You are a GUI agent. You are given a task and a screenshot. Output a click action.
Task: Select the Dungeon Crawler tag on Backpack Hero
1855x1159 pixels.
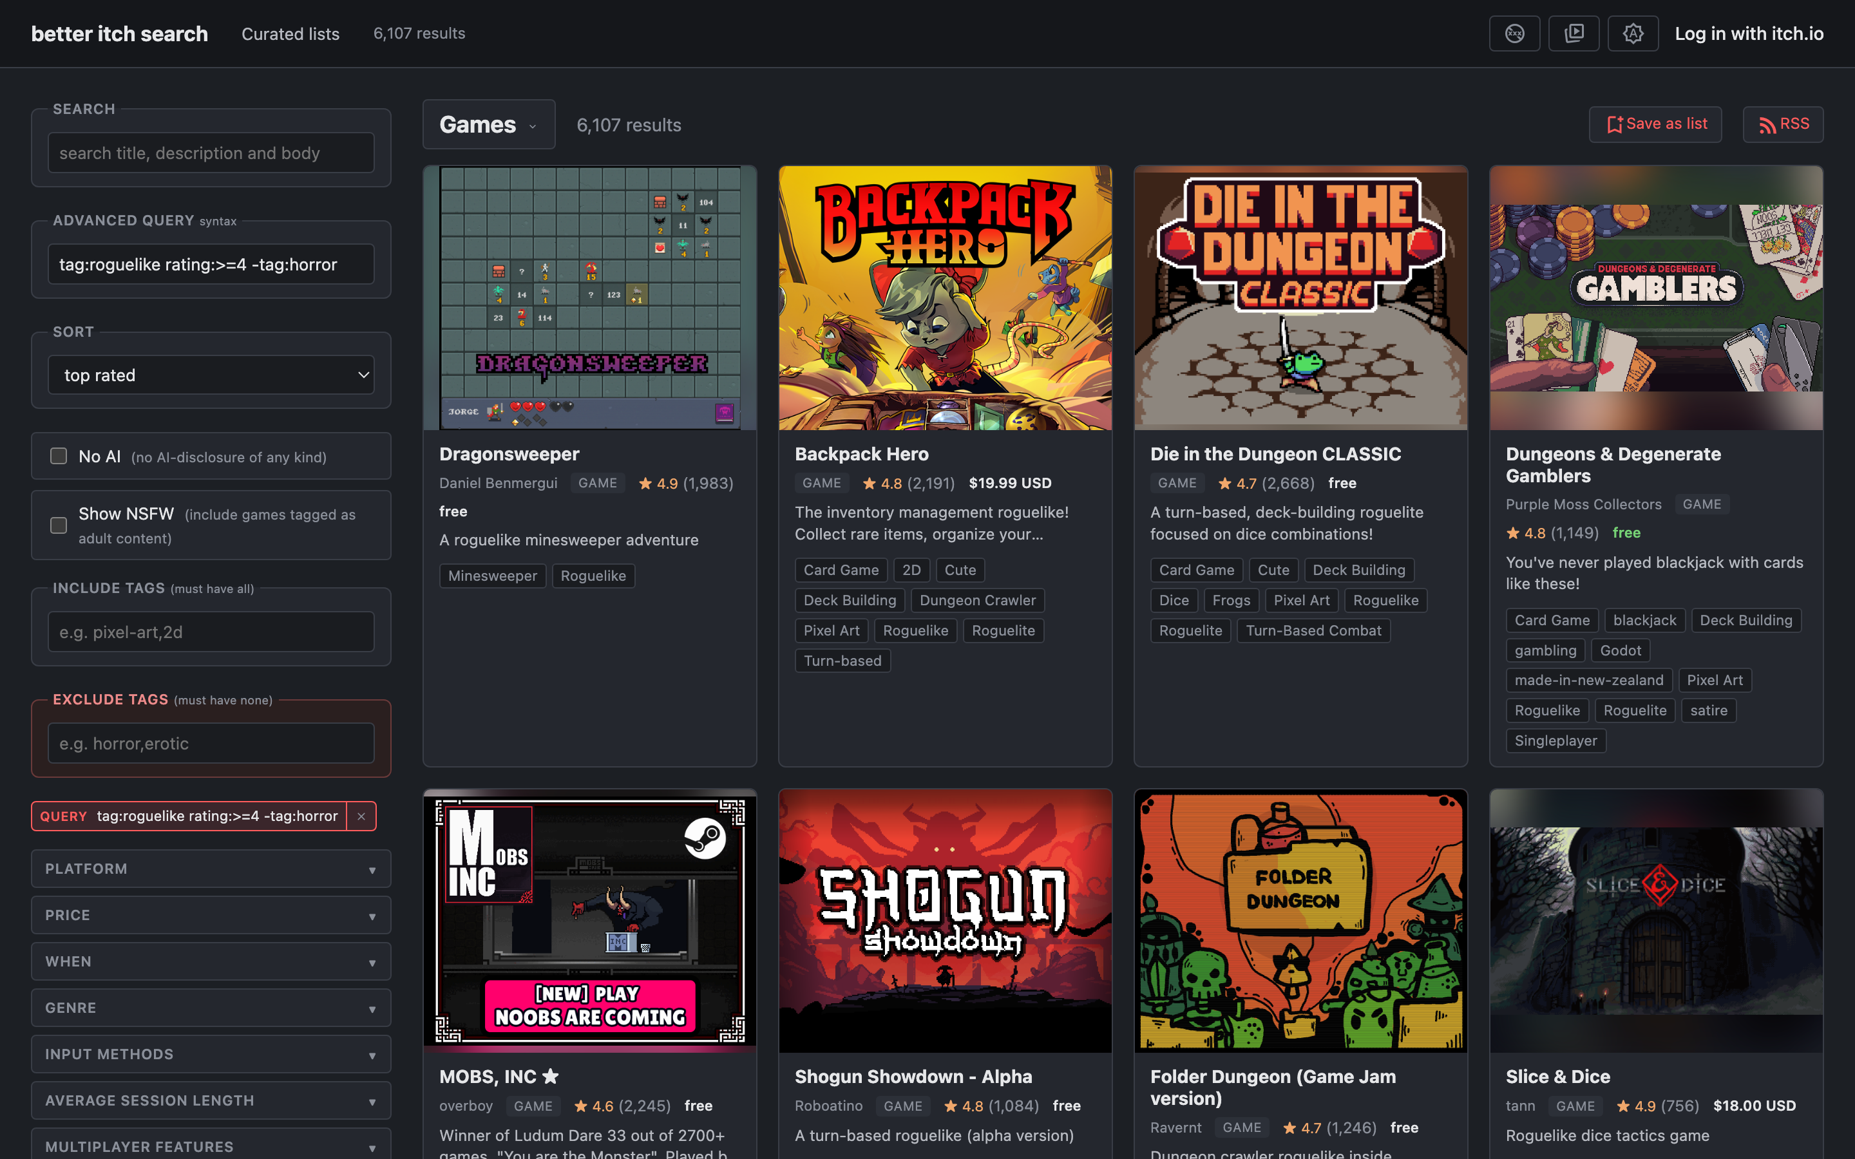point(977,600)
